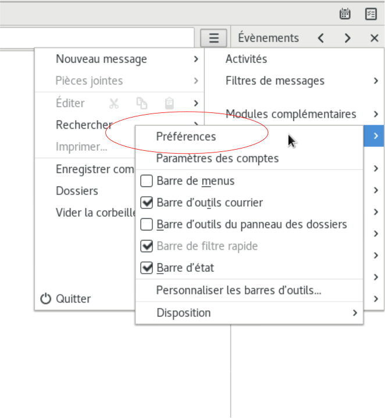Click the highlighted blue submenu arrow

[x=374, y=136]
